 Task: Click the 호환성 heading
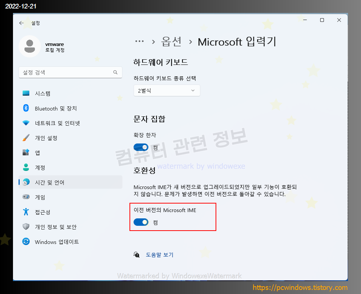[x=144, y=171]
